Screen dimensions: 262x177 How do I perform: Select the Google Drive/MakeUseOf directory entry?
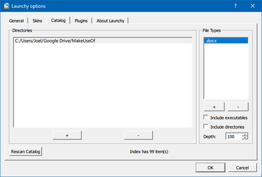pos(103,41)
